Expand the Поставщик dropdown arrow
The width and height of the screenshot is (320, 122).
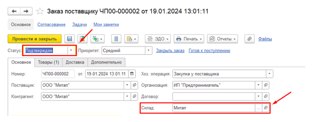pyautogui.click(x=127, y=85)
